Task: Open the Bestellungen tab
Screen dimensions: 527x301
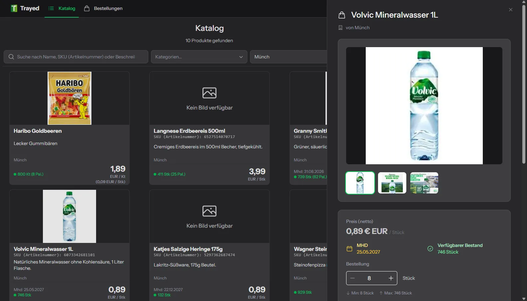Action: tap(103, 8)
